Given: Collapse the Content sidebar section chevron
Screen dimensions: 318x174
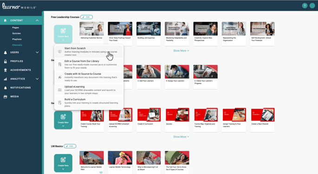Looking at the screenshot, I should [37, 20].
